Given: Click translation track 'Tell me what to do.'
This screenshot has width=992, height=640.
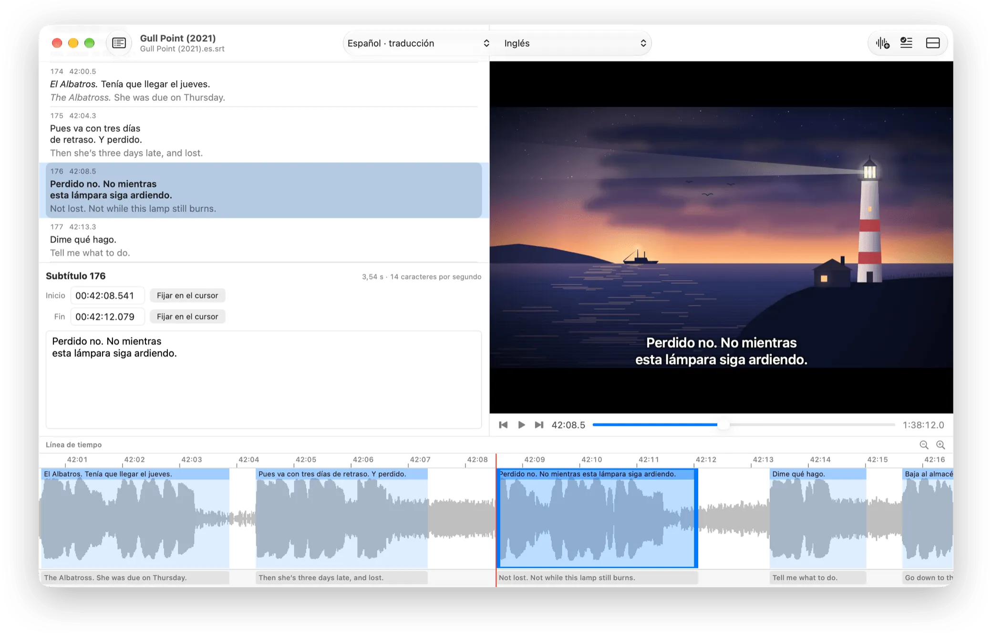Looking at the screenshot, I should pos(818,578).
